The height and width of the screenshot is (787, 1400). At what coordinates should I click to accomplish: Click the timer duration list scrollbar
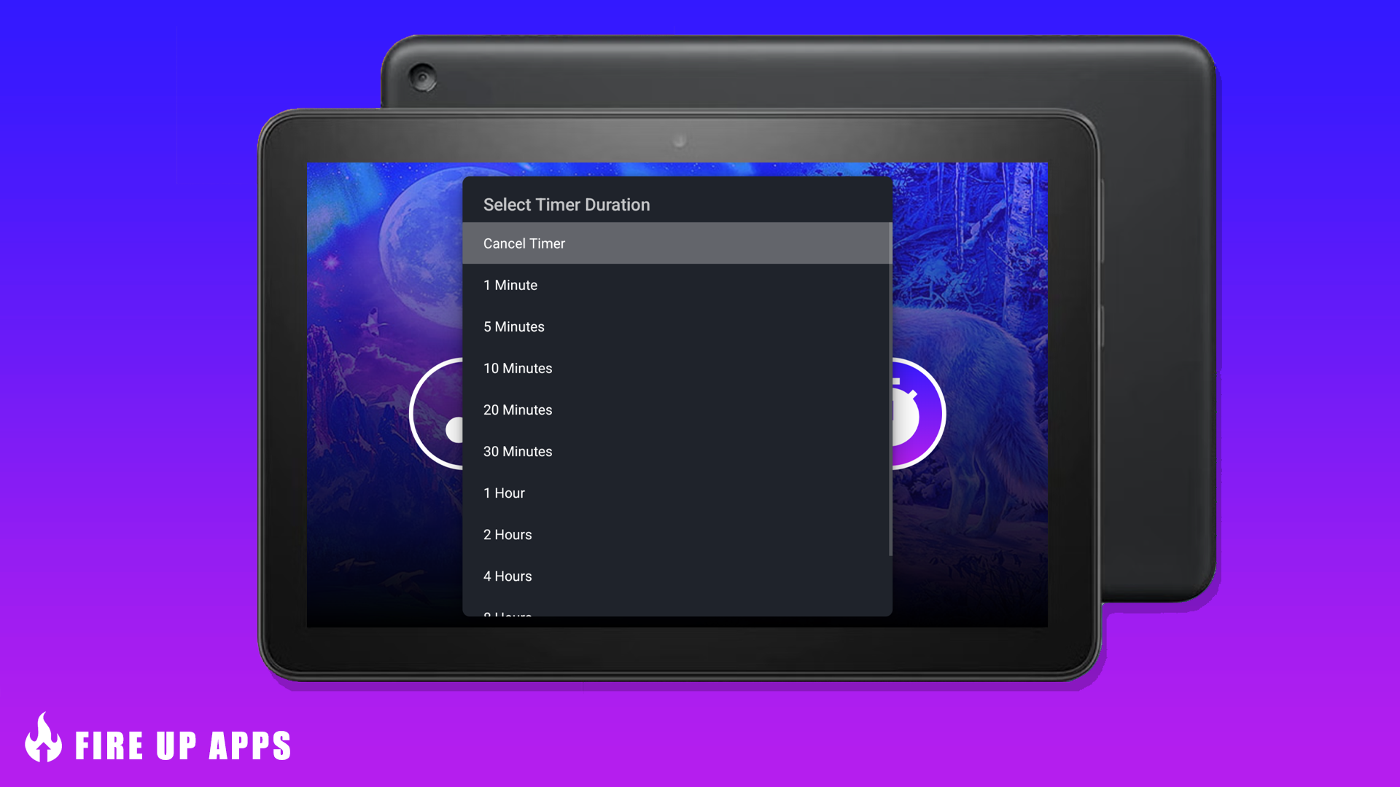coord(890,389)
